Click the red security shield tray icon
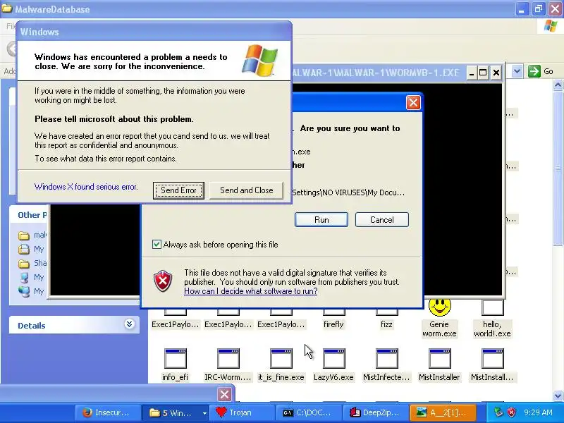 (x=512, y=412)
